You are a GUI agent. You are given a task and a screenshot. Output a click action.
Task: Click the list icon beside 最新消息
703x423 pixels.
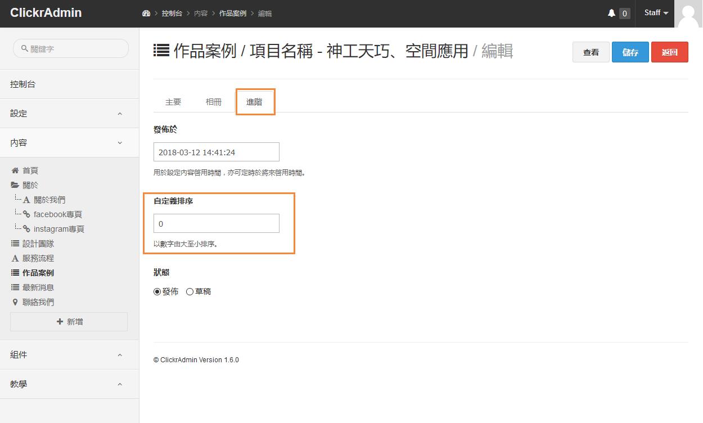click(15, 287)
